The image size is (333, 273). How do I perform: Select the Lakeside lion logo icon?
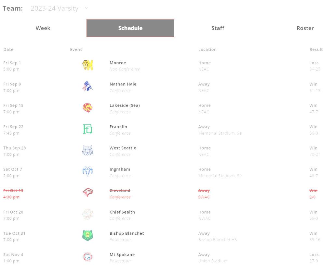(x=87, y=108)
